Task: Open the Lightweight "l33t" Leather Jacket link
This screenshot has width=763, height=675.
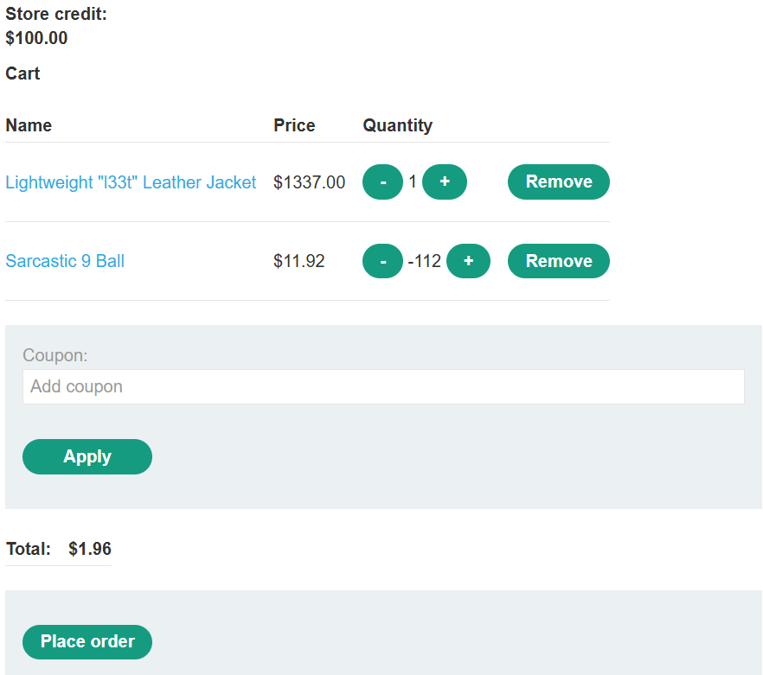Action: (x=131, y=182)
